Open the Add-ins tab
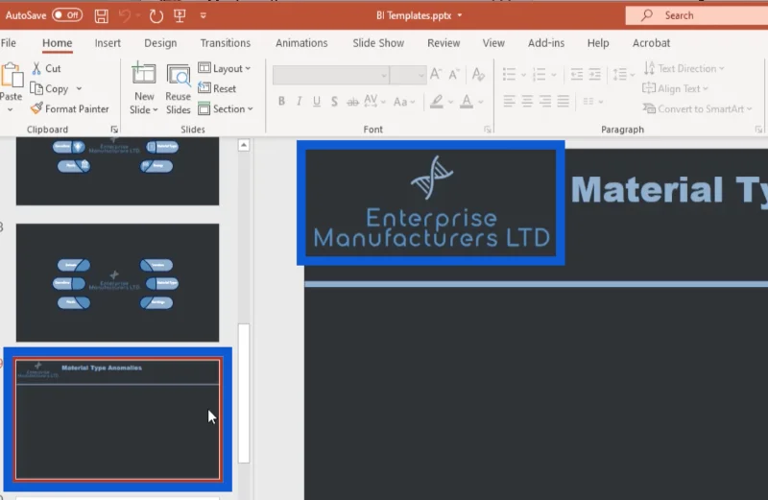Viewport: 768px width, 500px height. (x=546, y=43)
